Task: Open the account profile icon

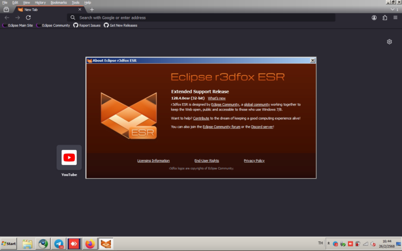Action: click(374, 18)
